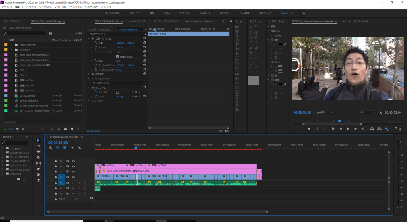Viewport: 407px width, 222px height.
Task: Select the Ripple Edit tool
Action: [x=39, y=152]
